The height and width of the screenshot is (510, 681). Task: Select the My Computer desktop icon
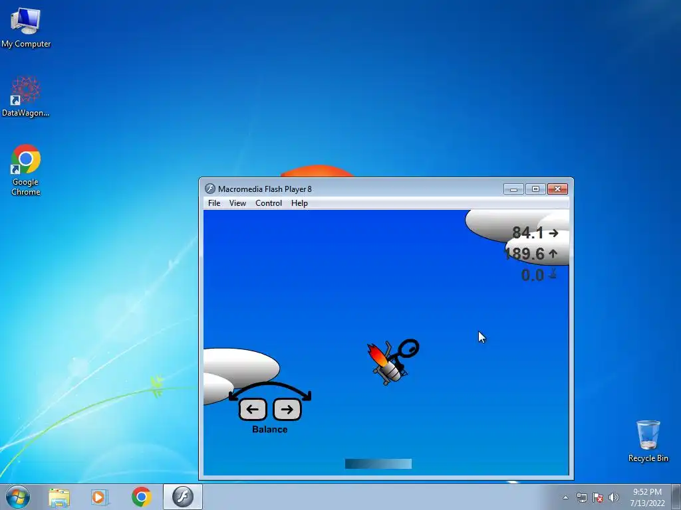(26, 28)
